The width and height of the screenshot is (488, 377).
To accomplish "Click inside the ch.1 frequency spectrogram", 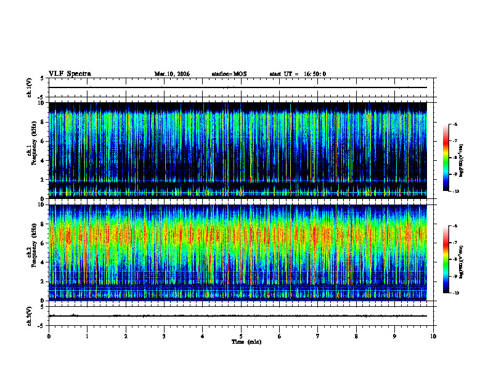I will [238, 150].
